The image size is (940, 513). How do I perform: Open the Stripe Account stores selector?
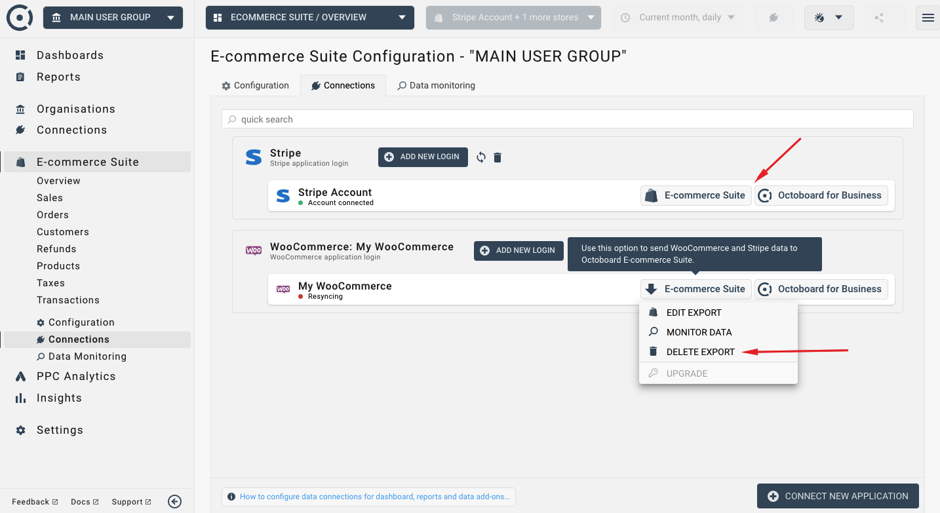coord(513,18)
